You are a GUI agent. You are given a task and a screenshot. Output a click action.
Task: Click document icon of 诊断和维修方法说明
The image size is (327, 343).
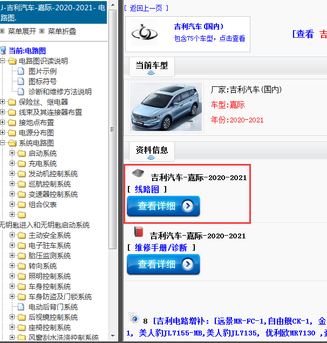tap(21, 92)
